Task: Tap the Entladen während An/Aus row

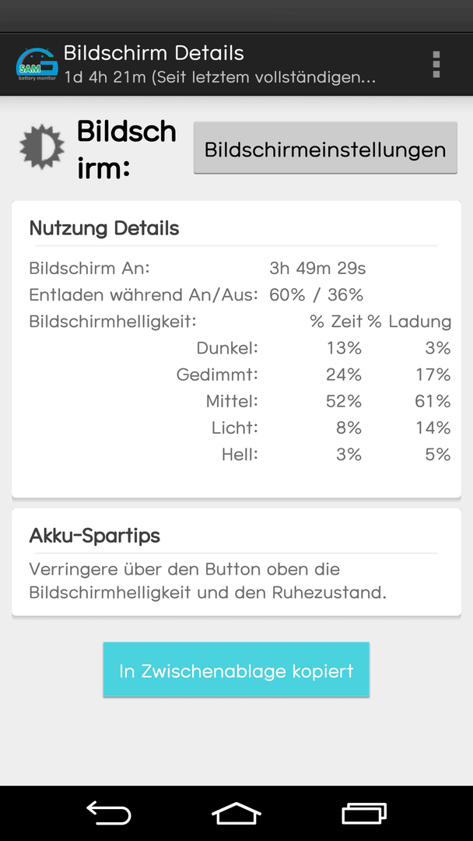Action: pos(196,295)
